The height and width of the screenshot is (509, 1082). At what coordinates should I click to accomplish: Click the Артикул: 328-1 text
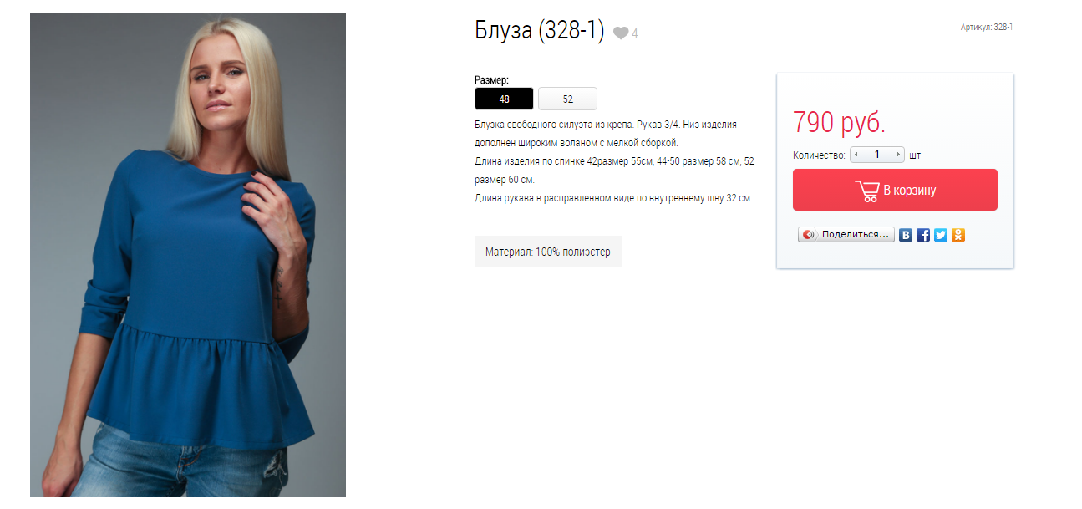987,28
